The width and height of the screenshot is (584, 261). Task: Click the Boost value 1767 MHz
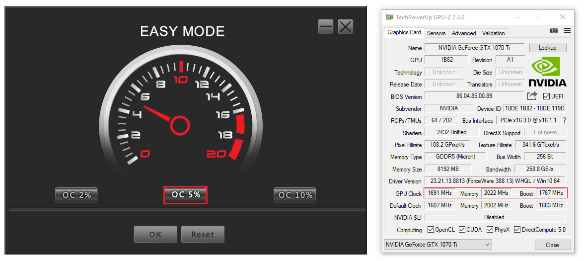pyautogui.click(x=552, y=193)
